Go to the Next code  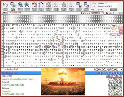coord(41,5)
